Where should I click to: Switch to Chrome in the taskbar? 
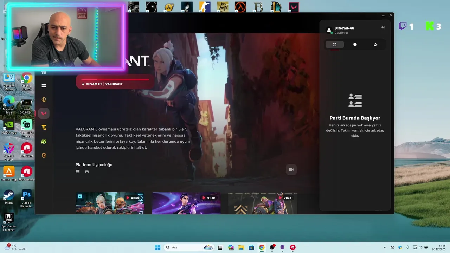(262, 247)
